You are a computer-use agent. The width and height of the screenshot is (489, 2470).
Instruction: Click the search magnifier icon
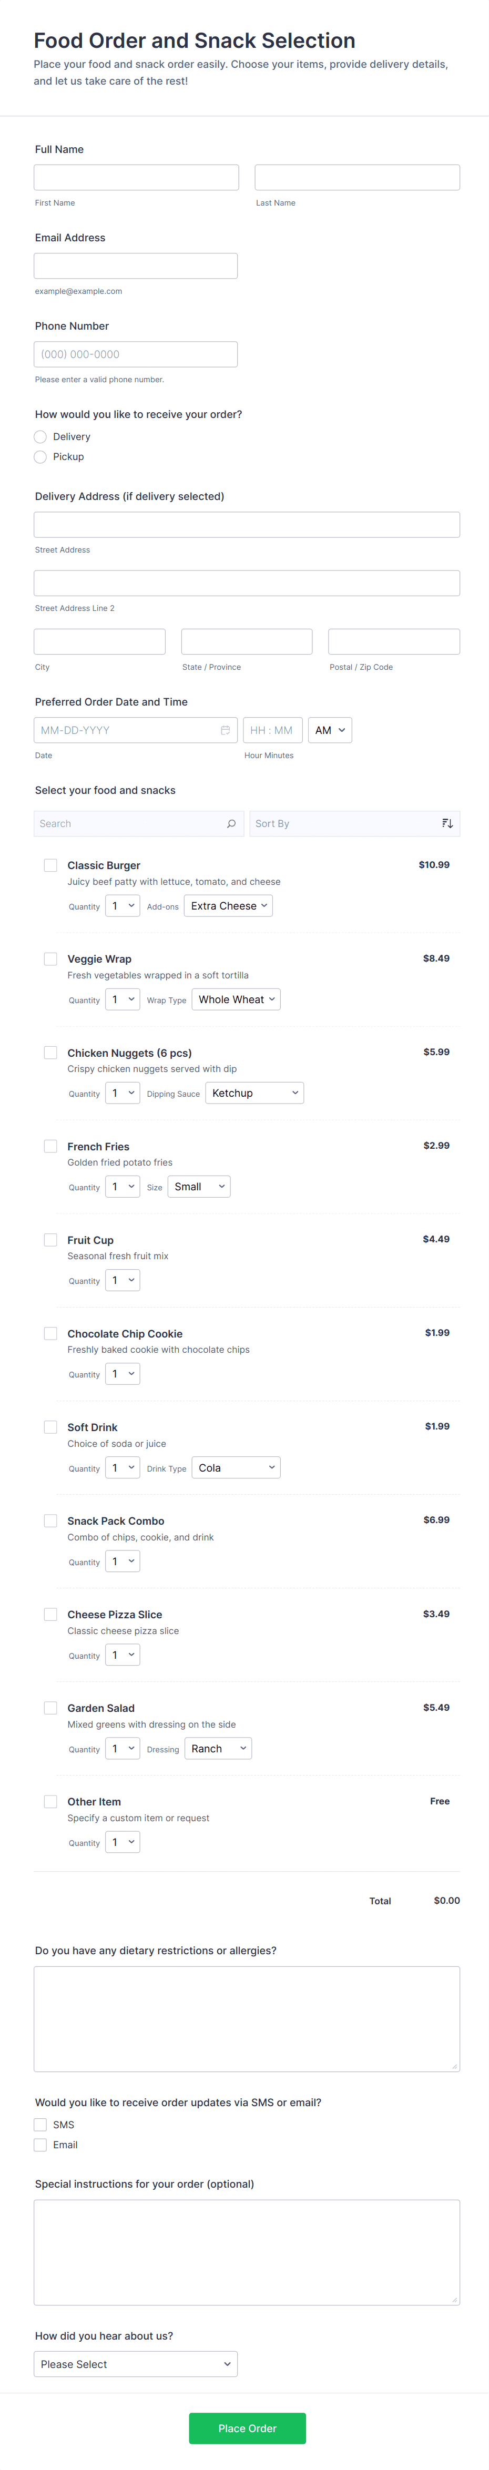(231, 824)
